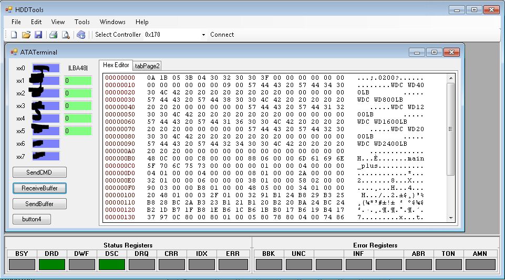
Task: Click the AMN error indicator box
Action: click(x=480, y=265)
